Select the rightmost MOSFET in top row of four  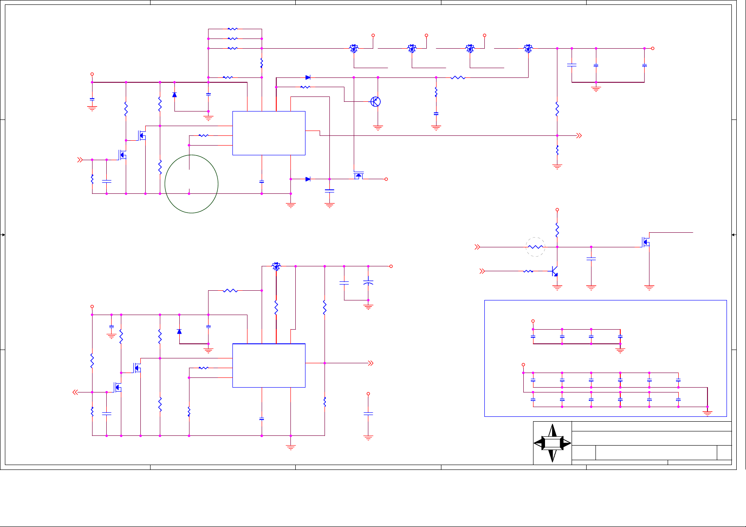(528, 48)
